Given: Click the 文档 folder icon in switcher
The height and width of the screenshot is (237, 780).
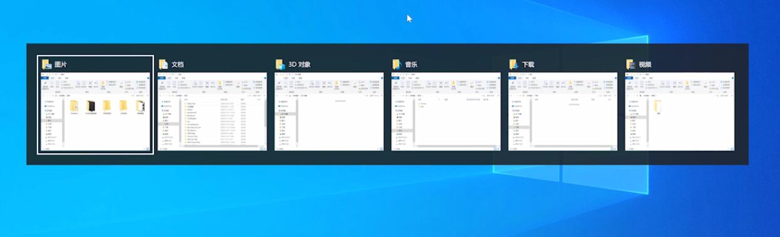Looking at the screenshot, I should tap(164, 64).
